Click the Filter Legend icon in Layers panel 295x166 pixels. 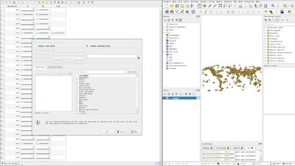(x=177, y=94)
